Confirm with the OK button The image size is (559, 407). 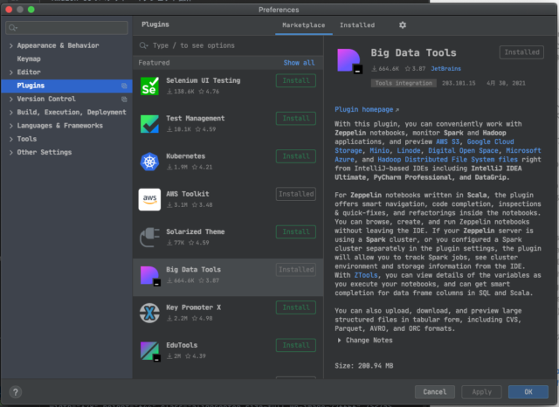(528, 392)
